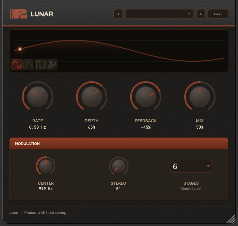Image resolution: width=238 pixels, height=226 pixels.
Task: Select the triangle wave LFO shape
Action: click(x=29, y=65)
